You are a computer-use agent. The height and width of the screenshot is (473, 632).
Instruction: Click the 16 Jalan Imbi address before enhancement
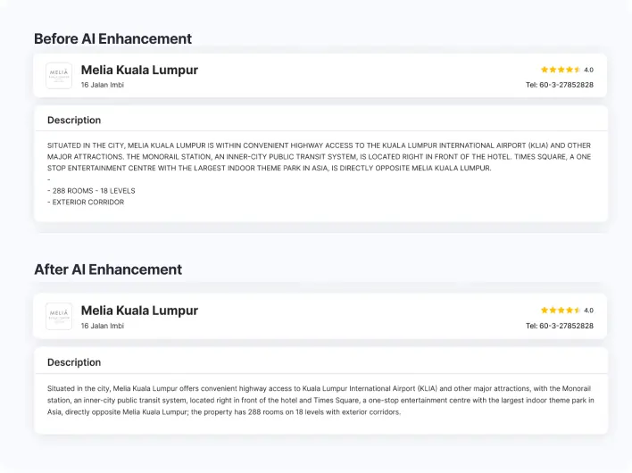[103, 86]
